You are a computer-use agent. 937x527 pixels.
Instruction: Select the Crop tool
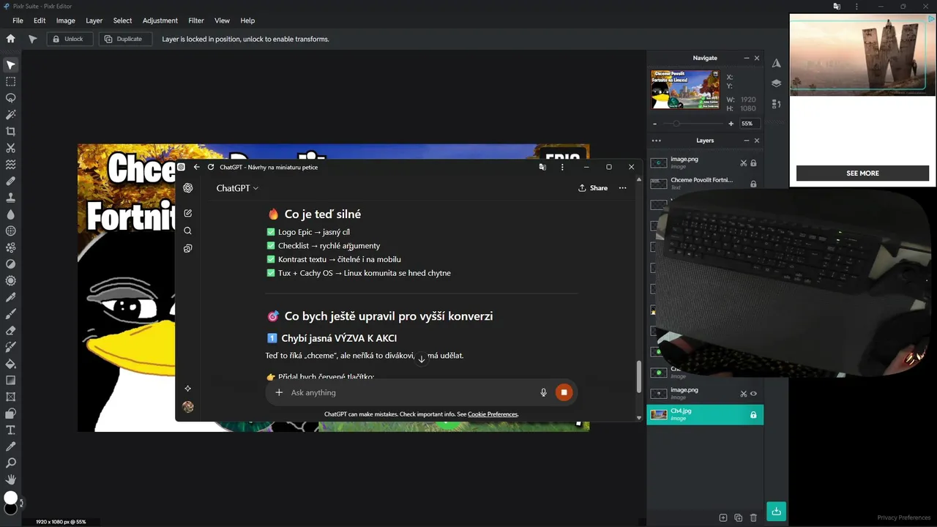pos(11,132)
